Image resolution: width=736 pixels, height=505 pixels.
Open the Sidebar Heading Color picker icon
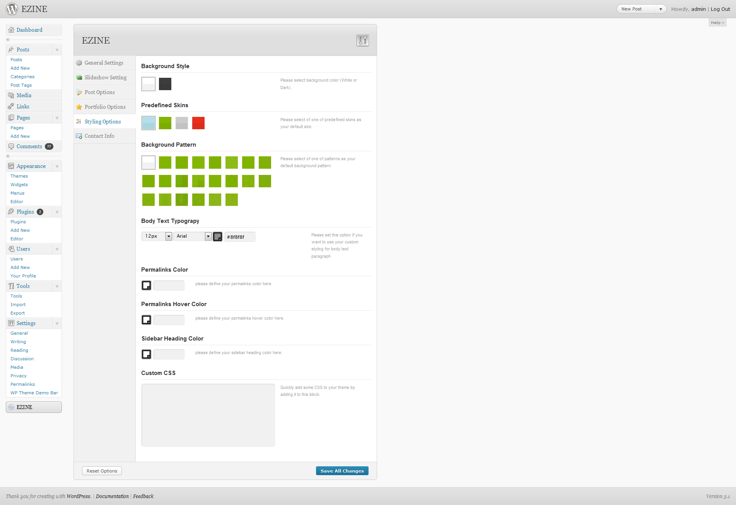click(x=146, y=354)
